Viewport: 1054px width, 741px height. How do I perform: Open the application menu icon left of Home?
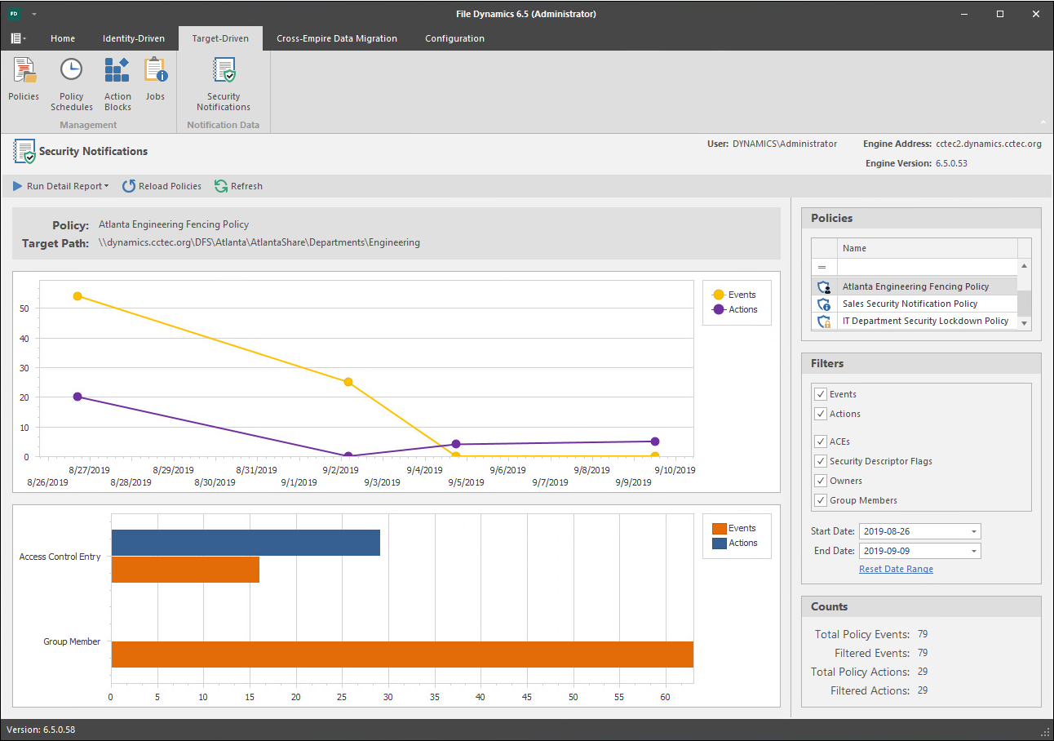[18, 38]
